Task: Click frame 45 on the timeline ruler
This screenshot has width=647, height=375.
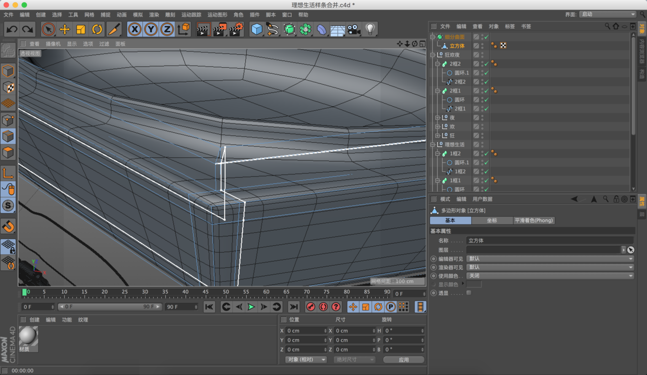Action: (206, 292)
